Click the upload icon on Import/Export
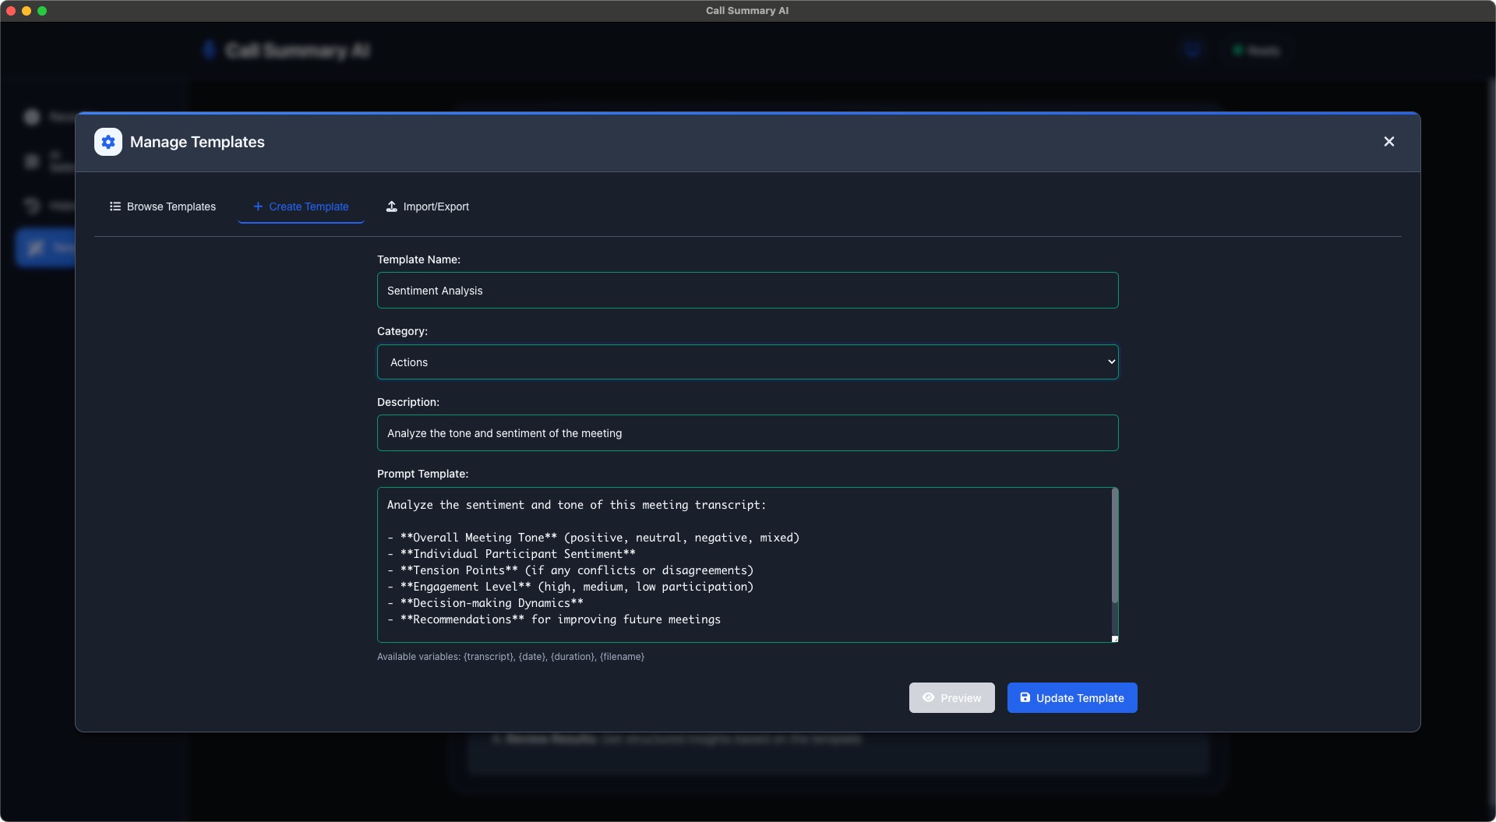This screenshot has height=822, width=1496. tap(391, 206)
